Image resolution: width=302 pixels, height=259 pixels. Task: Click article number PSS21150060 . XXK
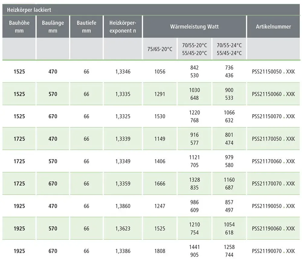(273, 94)
